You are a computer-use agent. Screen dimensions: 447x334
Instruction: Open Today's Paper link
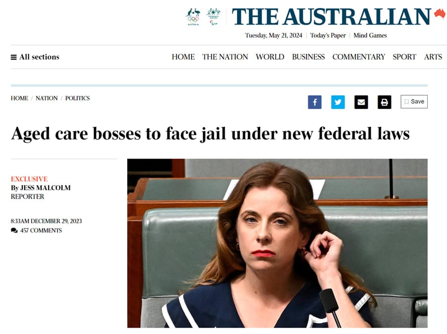pyautogui.click(x=328, y=35)
